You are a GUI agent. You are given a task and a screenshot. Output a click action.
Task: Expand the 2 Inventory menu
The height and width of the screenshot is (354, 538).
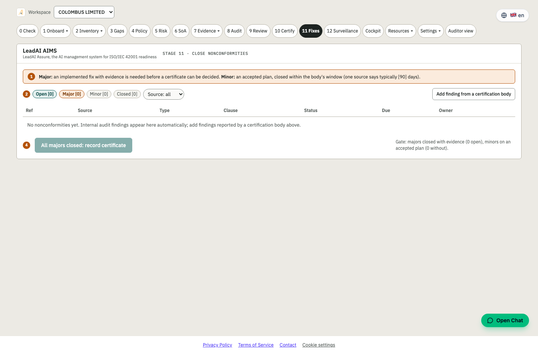point(89,31)
